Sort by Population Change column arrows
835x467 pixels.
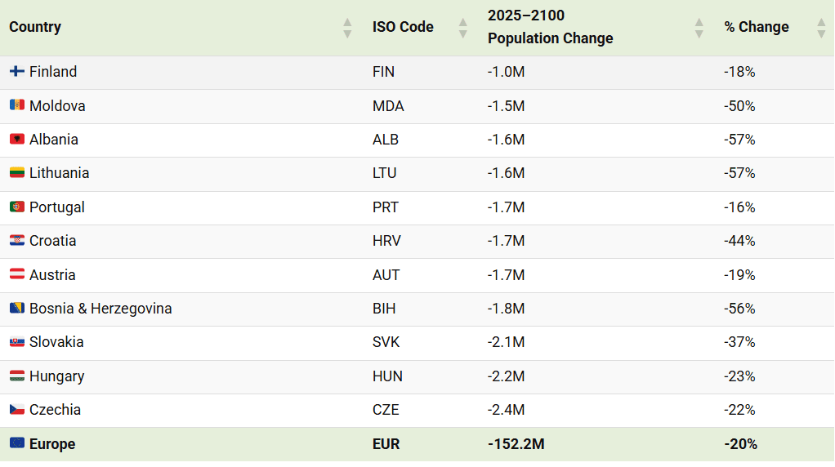[x=699, y=28]
